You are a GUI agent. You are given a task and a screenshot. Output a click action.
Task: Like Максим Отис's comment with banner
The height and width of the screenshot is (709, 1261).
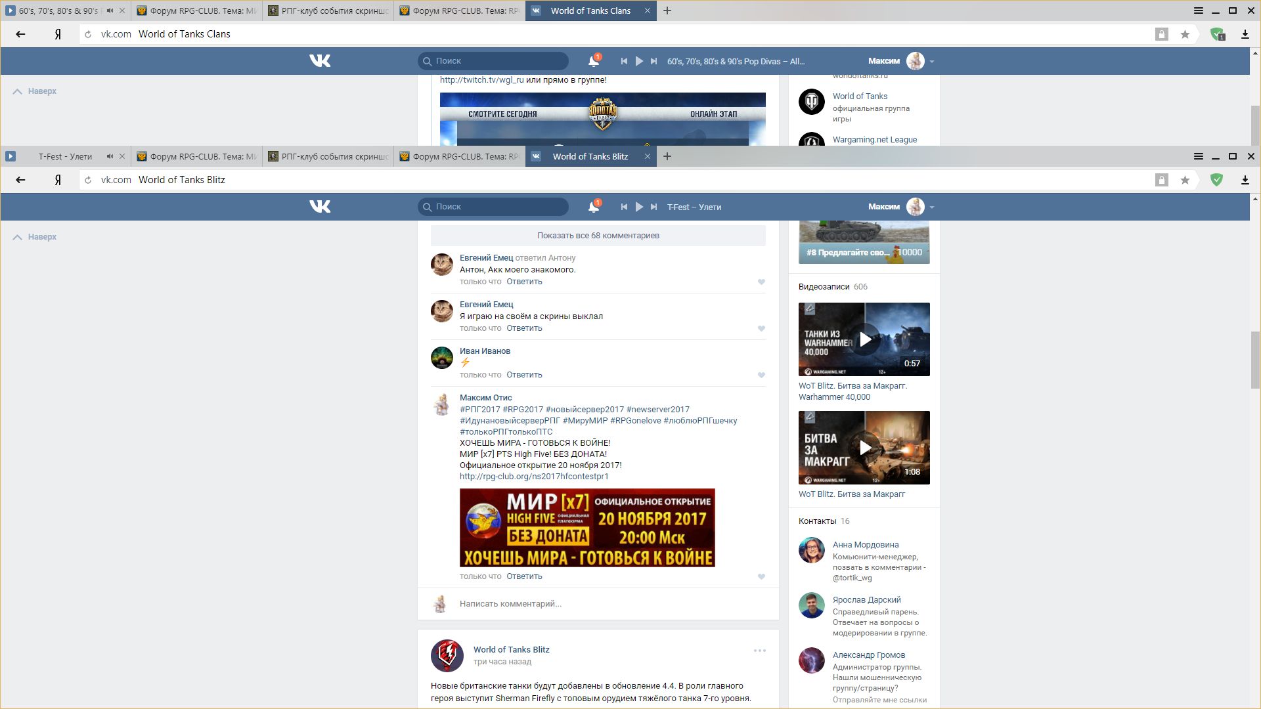coord(761,576)
